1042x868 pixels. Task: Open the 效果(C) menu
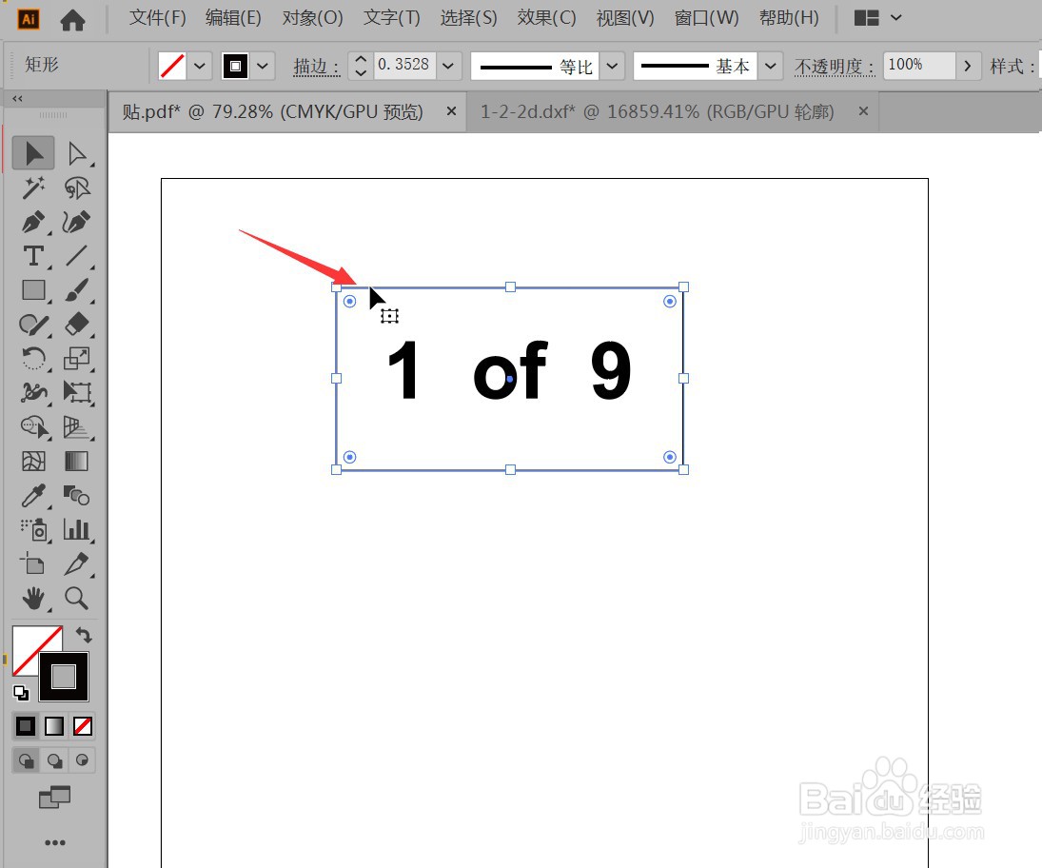pos(546,18)
